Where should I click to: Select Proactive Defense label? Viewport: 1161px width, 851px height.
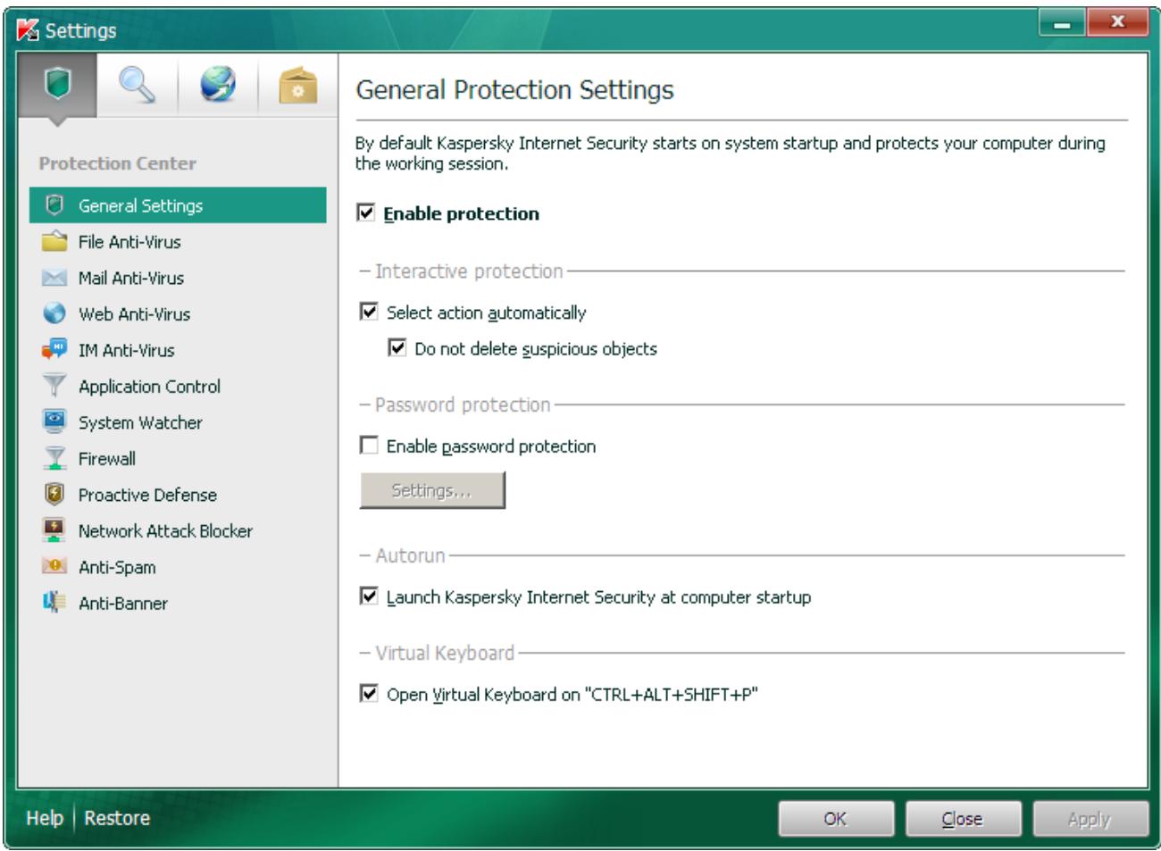[x=147, y=495]
